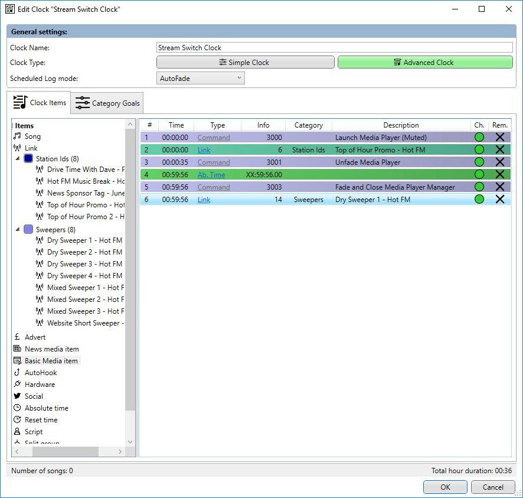The image size is (523, 498).
Task: Click antenna icon beside Website Short Sweeper
Action: tap(40, 323)
